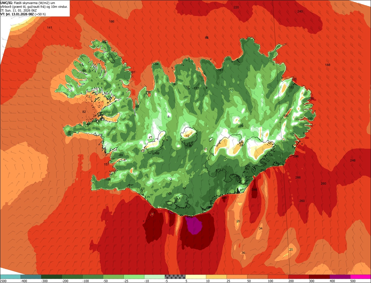
Task: Click the map value '-109'
Action: click(156, 153)
